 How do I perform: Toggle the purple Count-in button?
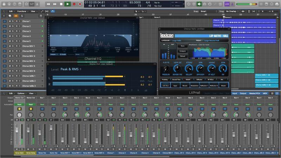click(227, 4)
